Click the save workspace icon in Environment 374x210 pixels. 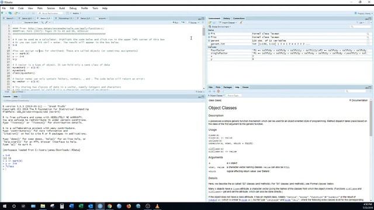pos(214,23)
